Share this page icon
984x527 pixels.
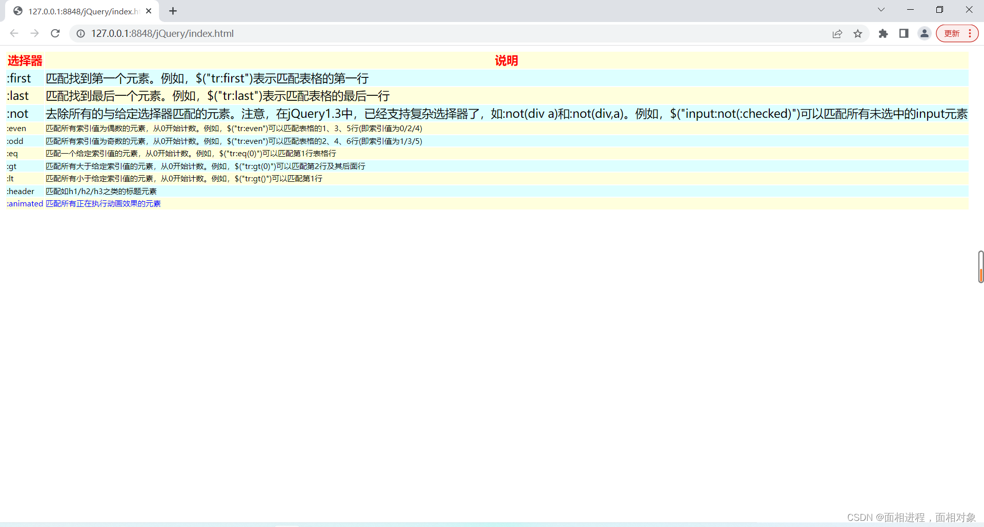pos(837,34)
